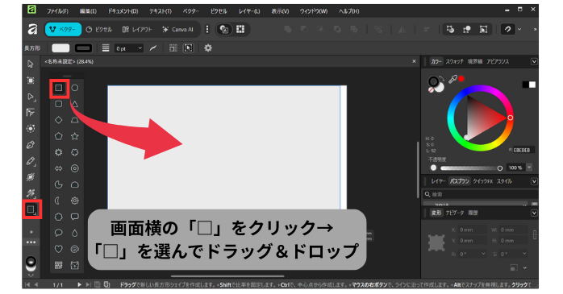This screenshot has height=294, width=563.
Task: Choose the diamond shape in flyout
Action: tap(59, 120)
